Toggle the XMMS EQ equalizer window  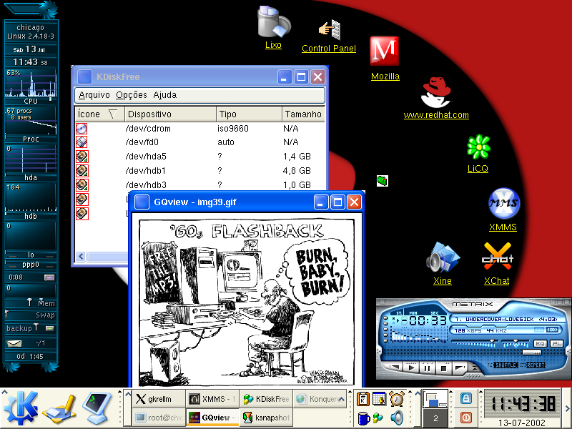(x=540, y=344)
